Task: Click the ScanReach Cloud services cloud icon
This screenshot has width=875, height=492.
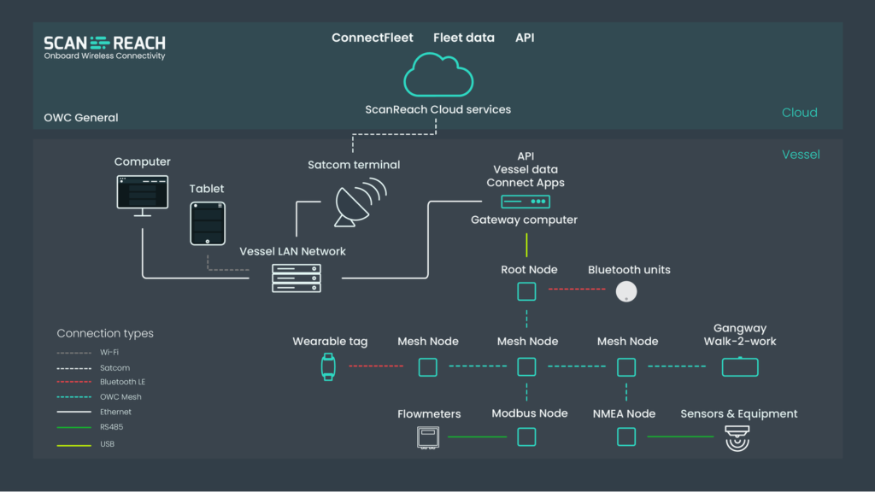Action: coord(437,75)
